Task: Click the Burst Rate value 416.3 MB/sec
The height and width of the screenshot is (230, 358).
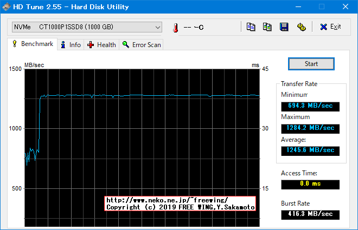Action: click(310, 214)
